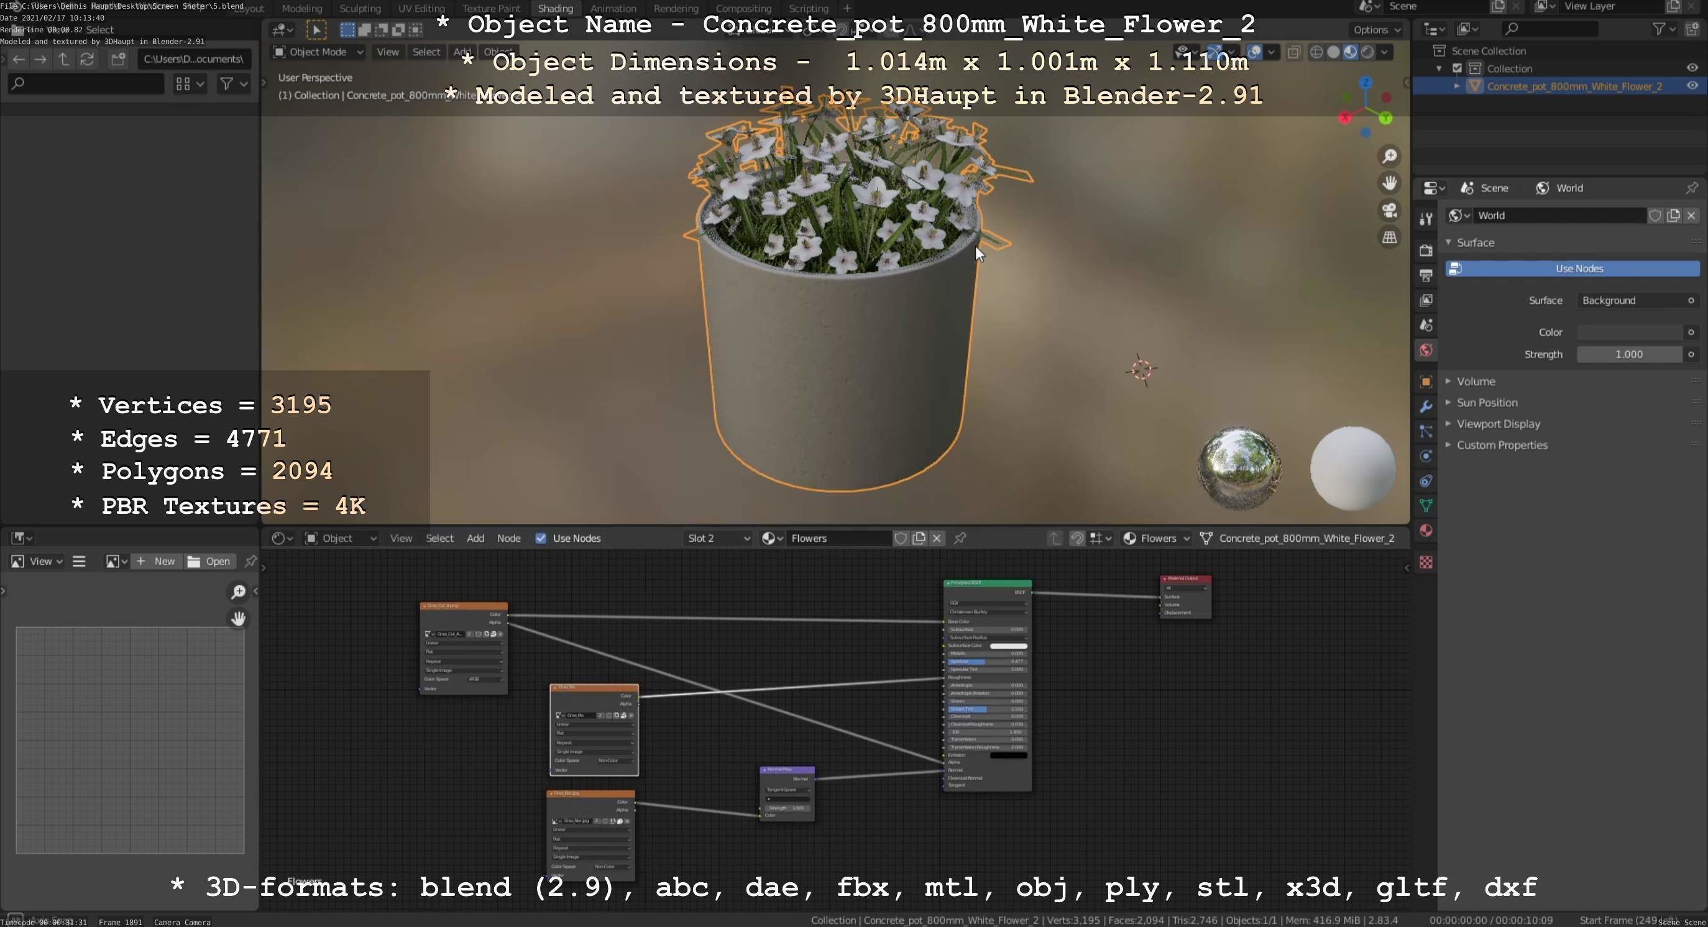The image size is (1708, 927).
Task: Open the Output properties tab
Action: click(1426, 275)
